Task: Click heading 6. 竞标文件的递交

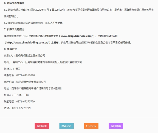Action: (x=14, y=3)
